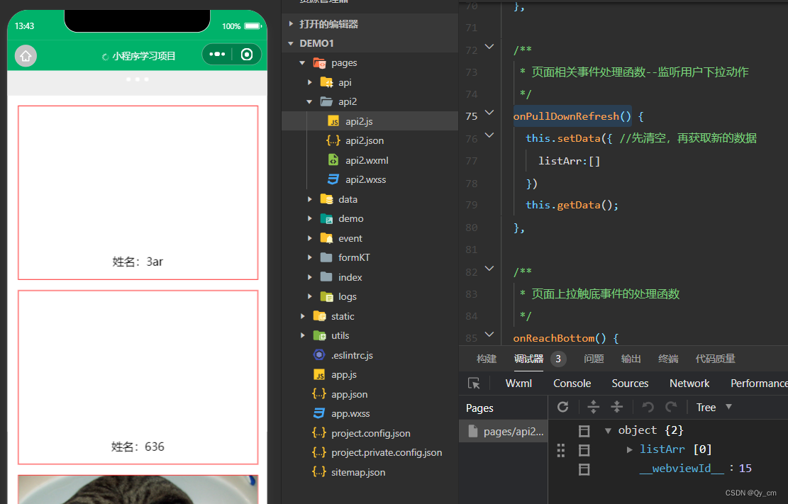The image size is (788, 504).
Task: Click the JS icon of app.js
Action: pyautogui.click(x=319, y=375)
